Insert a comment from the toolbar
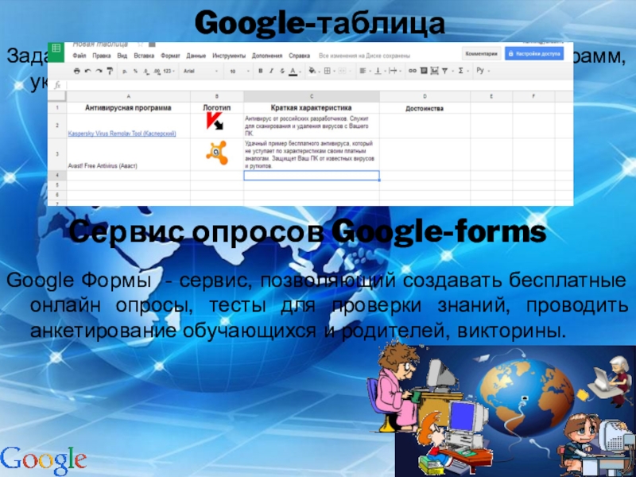This screenshot has height=477, width=636. click(424, 71)
